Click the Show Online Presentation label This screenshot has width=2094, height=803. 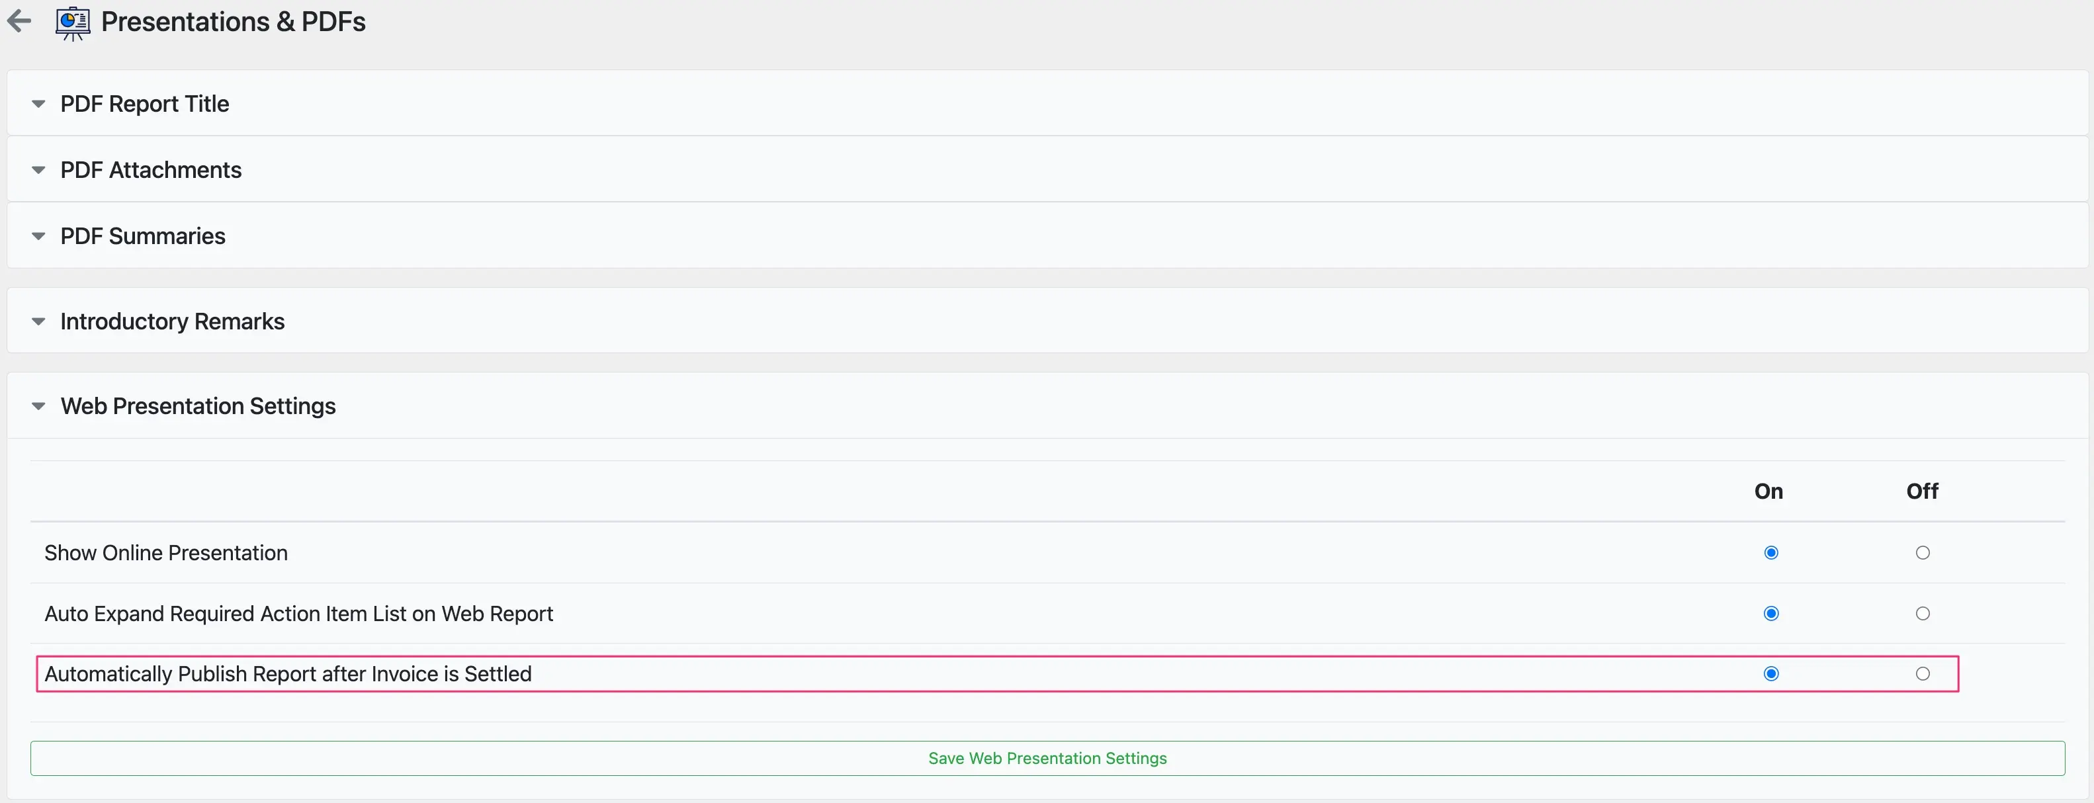click(166, 554)
